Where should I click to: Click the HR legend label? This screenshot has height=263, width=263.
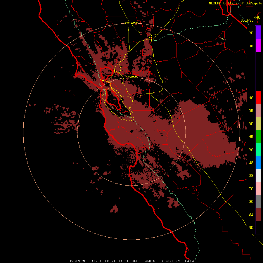click(x=251, y=137)
